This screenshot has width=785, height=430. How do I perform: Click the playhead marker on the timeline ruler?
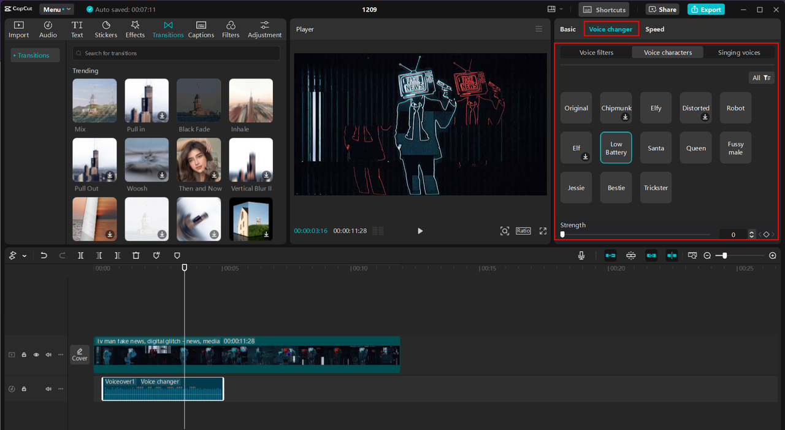[x=185, y=267]
